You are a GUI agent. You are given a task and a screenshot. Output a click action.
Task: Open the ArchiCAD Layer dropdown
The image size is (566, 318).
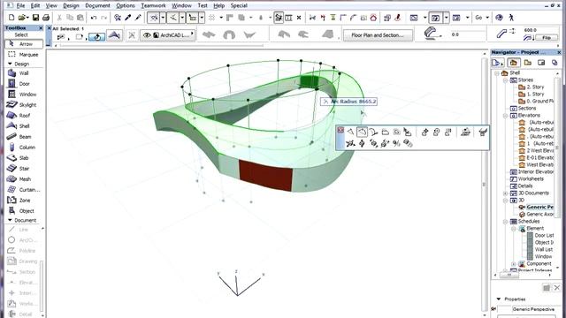click(x=193, y=34)
